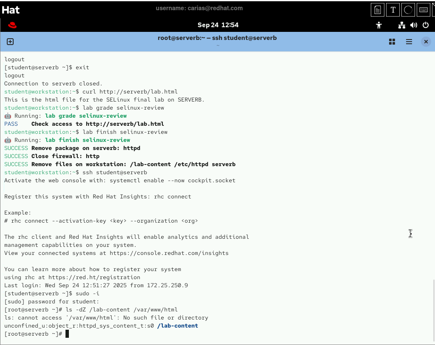The height and width of the screenshot is (345, 435).
Task: Show tab overview grid icon
Action: (392, 42)
